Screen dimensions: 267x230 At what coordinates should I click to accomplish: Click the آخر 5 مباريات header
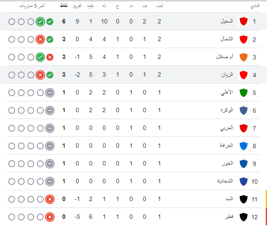31,6
